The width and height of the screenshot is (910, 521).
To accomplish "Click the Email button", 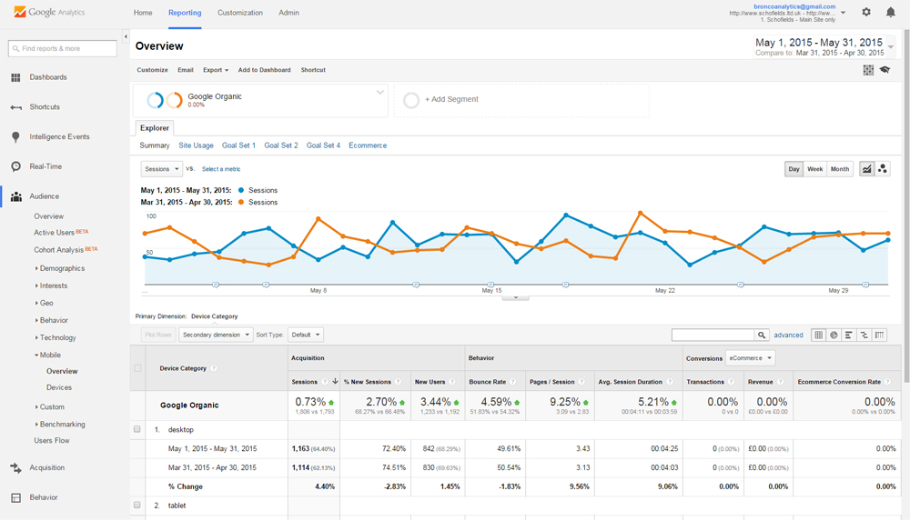I will click(x=185, y=70).
